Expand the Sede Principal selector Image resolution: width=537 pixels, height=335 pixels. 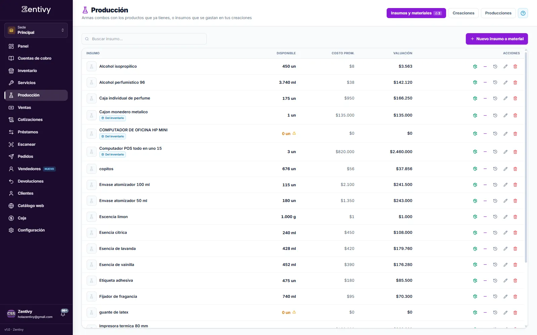(x=36, y=30)
